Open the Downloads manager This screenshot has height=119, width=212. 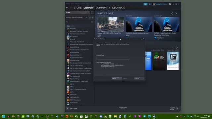[x=123, y=108]
